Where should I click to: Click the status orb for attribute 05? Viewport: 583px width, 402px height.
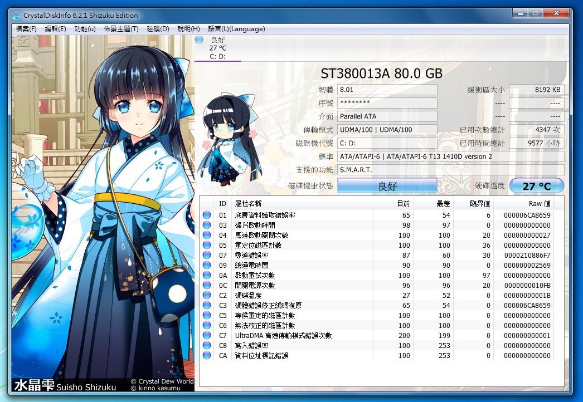[207, 245]
